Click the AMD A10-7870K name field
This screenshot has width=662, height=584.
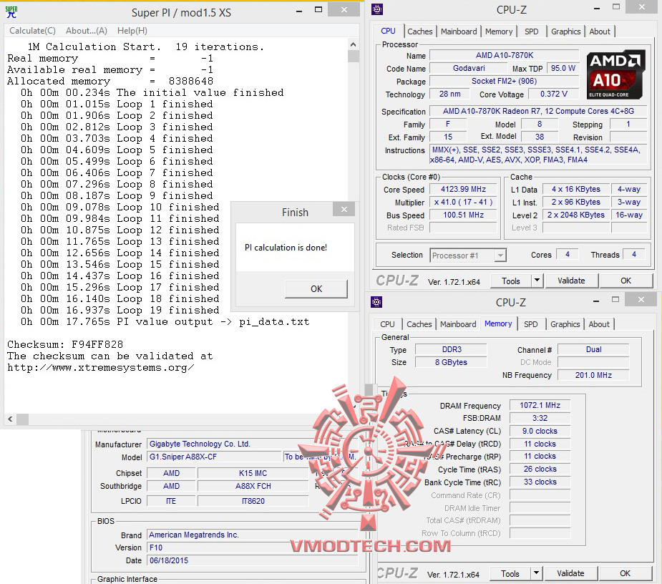click(504, 55)
